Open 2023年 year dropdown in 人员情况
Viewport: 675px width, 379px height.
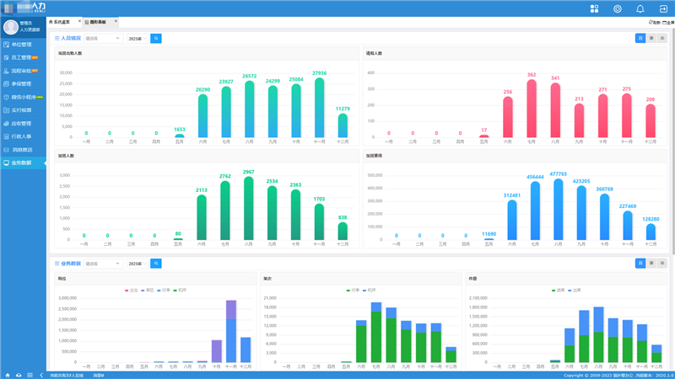(136, 39)
